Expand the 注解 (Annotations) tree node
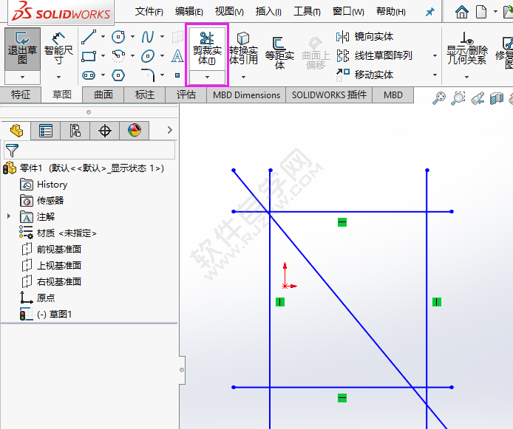 click(x=9, y=216)
